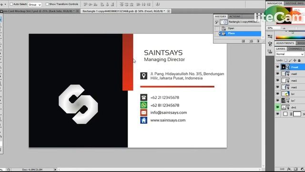
Task: Click the Distribute horizontal centers icon
Action: pos(143,4)
